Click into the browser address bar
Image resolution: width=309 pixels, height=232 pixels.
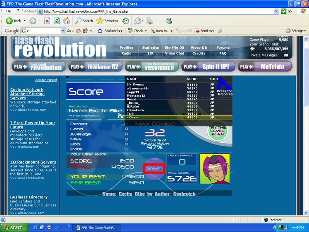click(x=154, y=11)
